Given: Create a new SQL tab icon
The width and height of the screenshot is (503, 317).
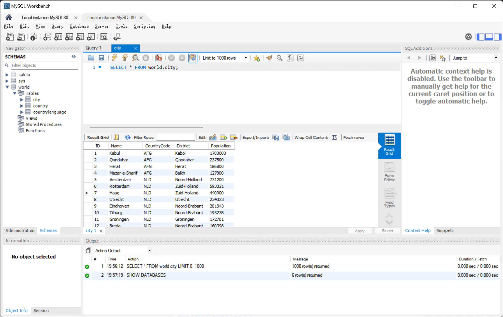Looking at the screenshot, I should 10,37.
